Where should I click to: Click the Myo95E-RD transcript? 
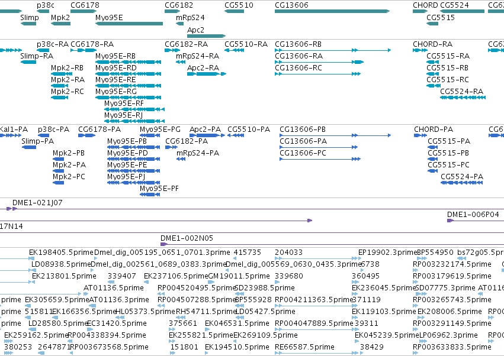pyautogui.click(x=129, y=74)
